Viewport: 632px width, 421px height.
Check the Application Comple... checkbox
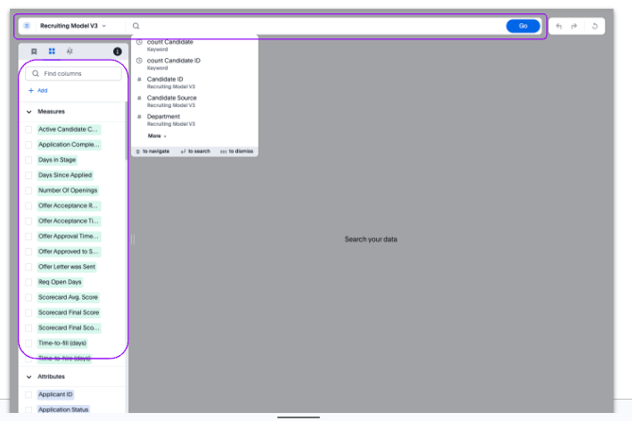pyautogui.click(x=29, y=144)
